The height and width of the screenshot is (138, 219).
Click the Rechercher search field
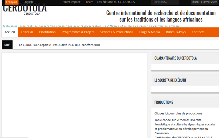165,2
